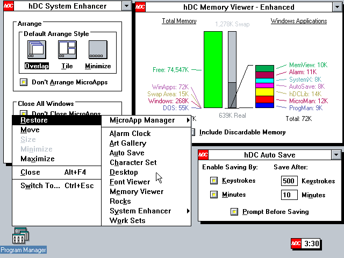Viewport: 344px width, 258px height.
Task: Click the 10 Minutes input field
Action: pyautogui.click(x=289, y=195)
